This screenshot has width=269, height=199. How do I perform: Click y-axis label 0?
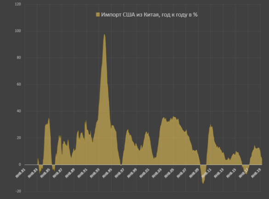(20, 165)
